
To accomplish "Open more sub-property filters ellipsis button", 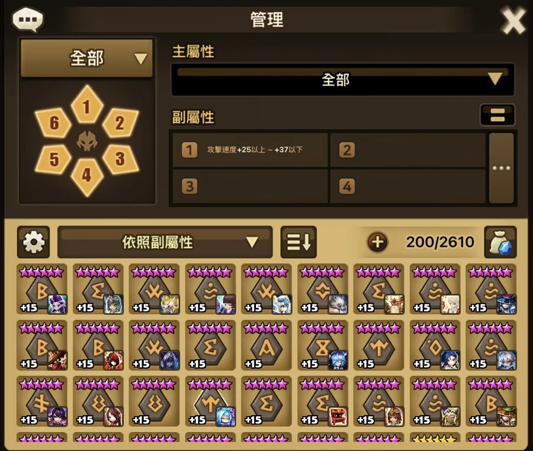I will point(502,168).
